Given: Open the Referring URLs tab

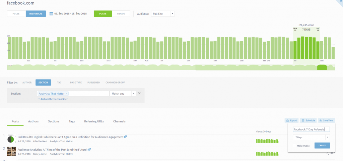Looking at the screenshot, I should point(94,121).
